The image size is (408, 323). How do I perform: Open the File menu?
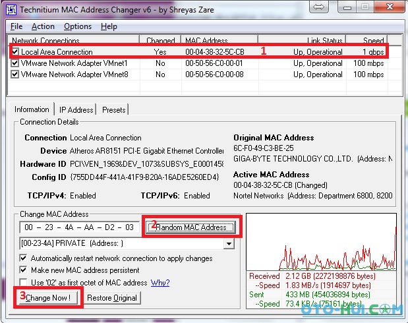coord(16,26)
